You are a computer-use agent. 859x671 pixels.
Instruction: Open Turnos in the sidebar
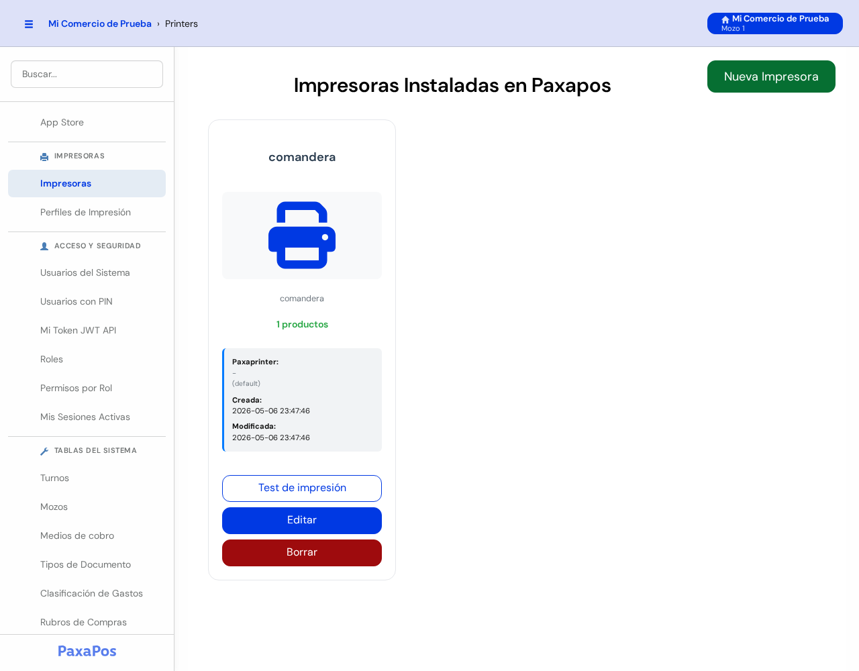(87, 478)
